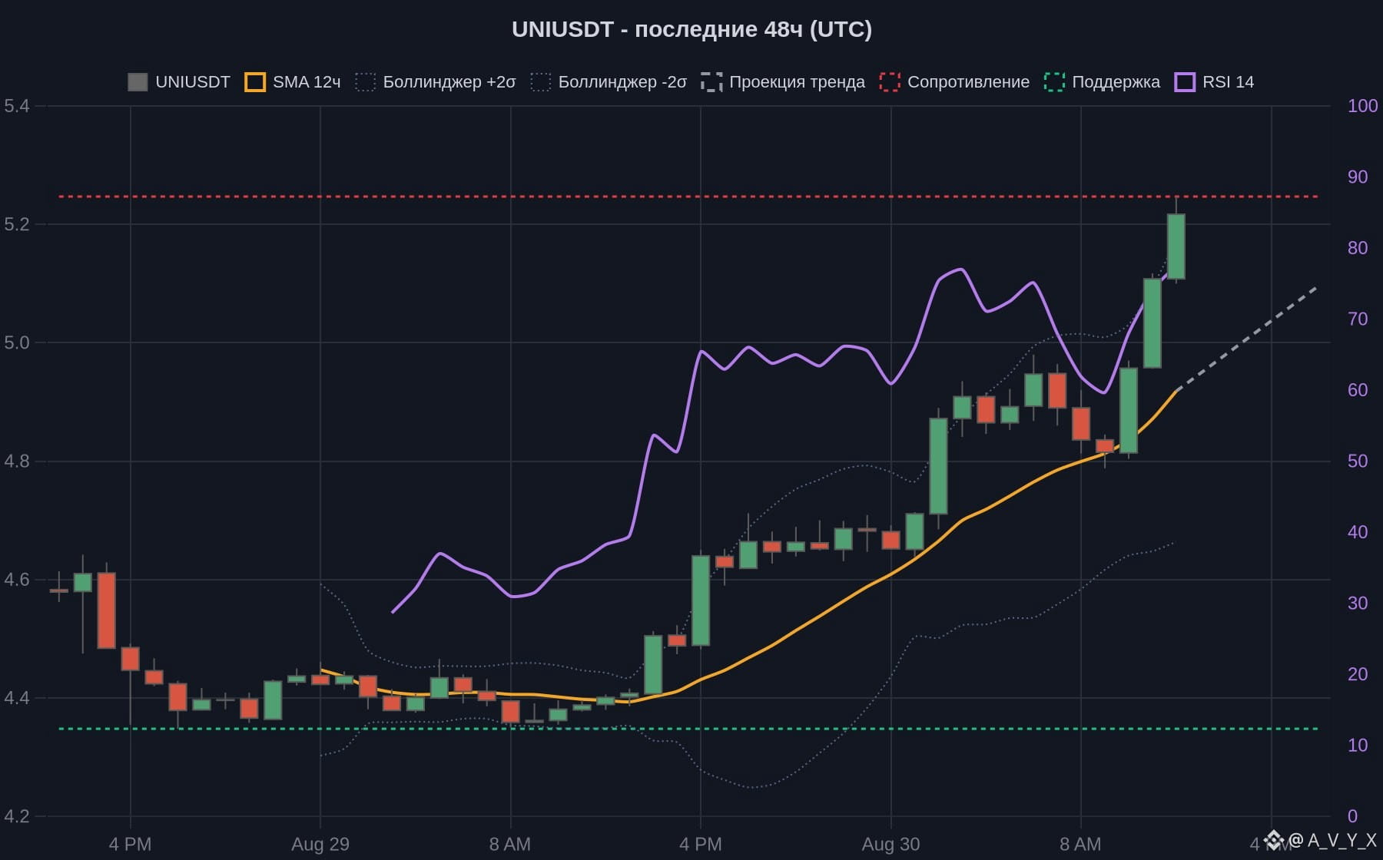Click the RSI axis label 10
Image resolution: width=1383 pixels, height=860 pixels.
coord(1358,745)
